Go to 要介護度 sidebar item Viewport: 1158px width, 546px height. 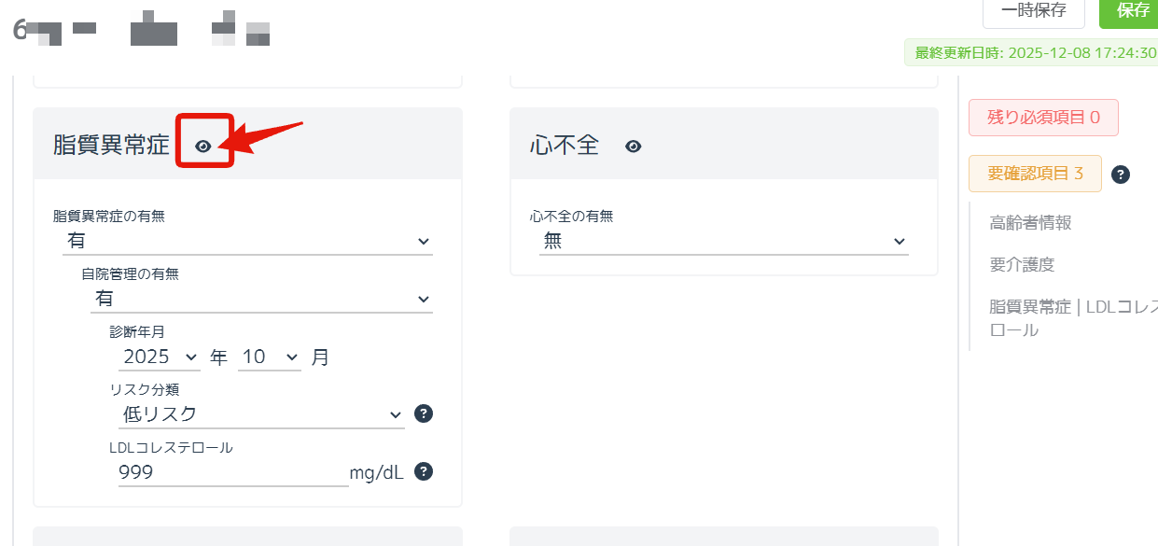pos(1022,264)
